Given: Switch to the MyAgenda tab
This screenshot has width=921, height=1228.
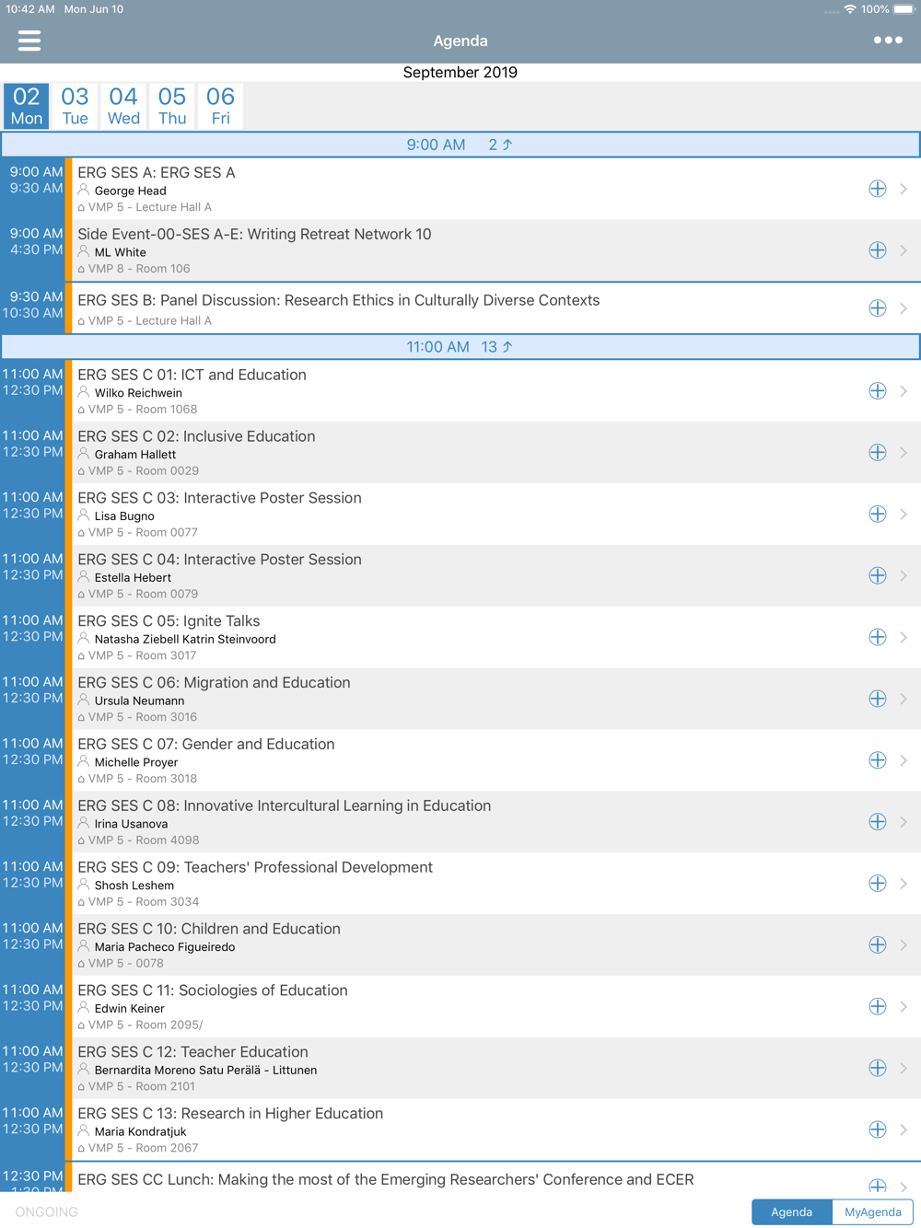Looking at the screenshot, I should click(x=873, y=1211).
